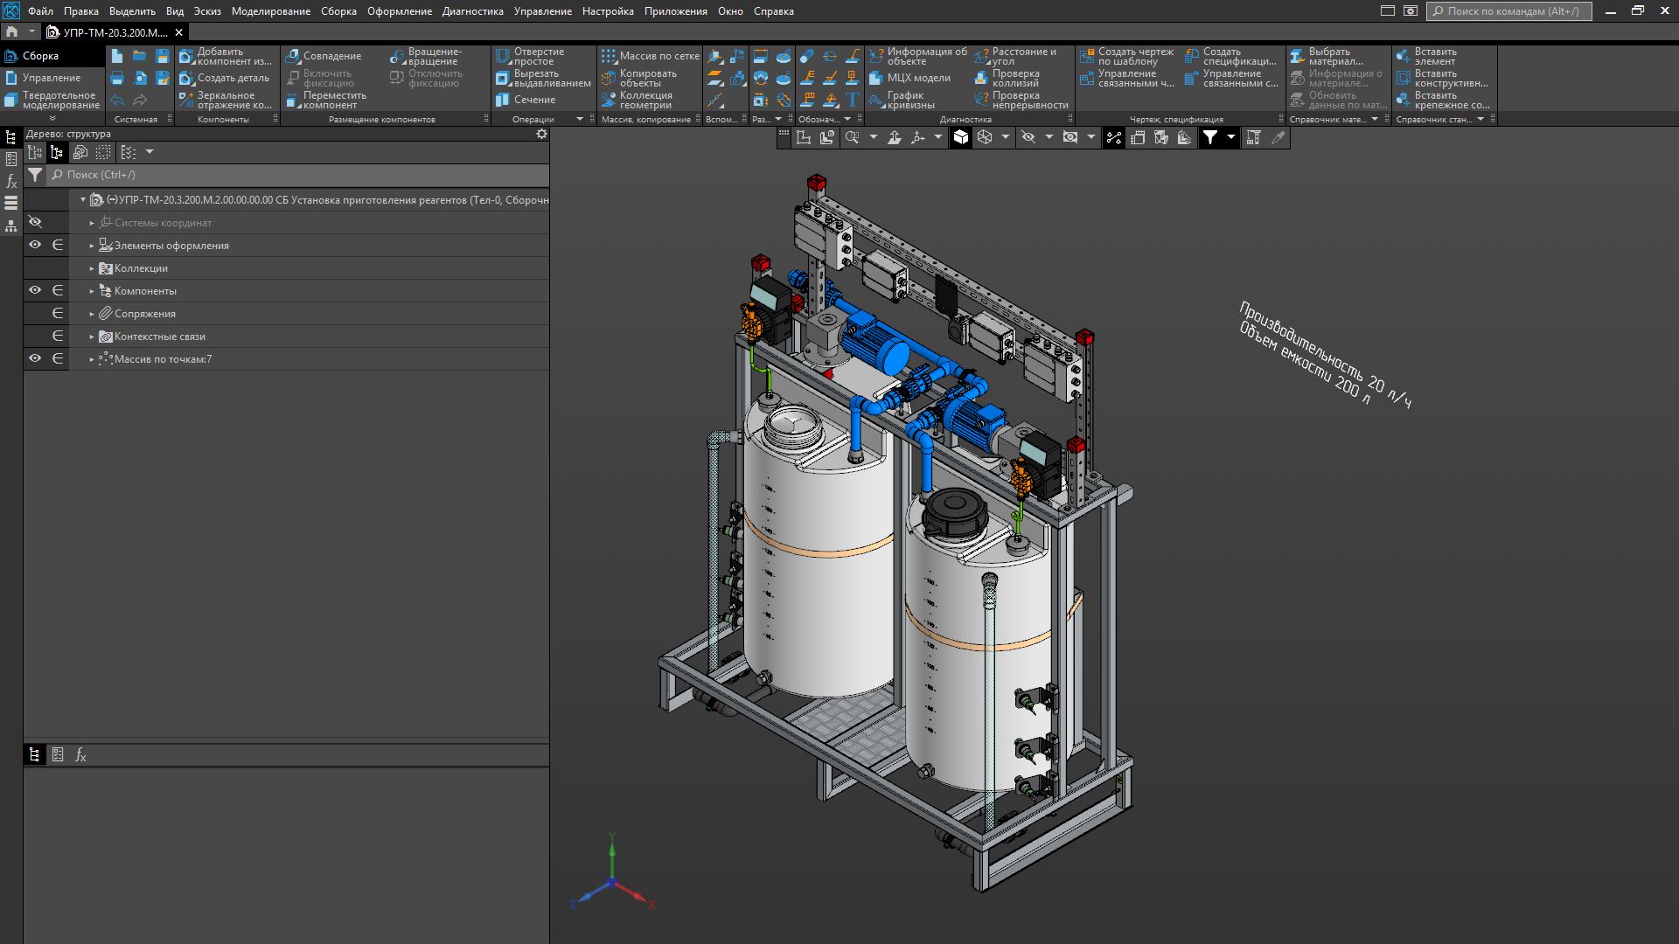Click the Print icon in system toolbar
This screenshot has height=944, width=1679.
(117, 79)
